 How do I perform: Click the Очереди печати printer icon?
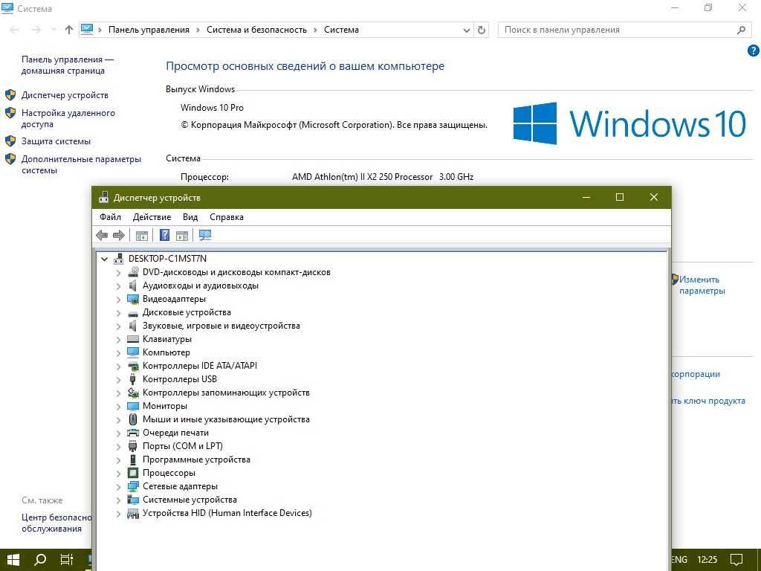point(132,433)
